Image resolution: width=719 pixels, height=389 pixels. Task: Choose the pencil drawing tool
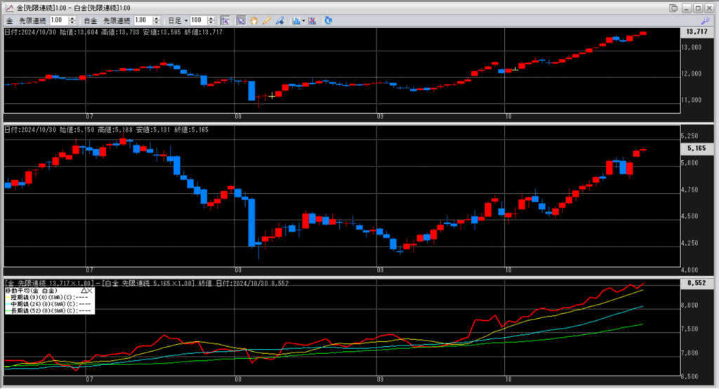(266, 20)
